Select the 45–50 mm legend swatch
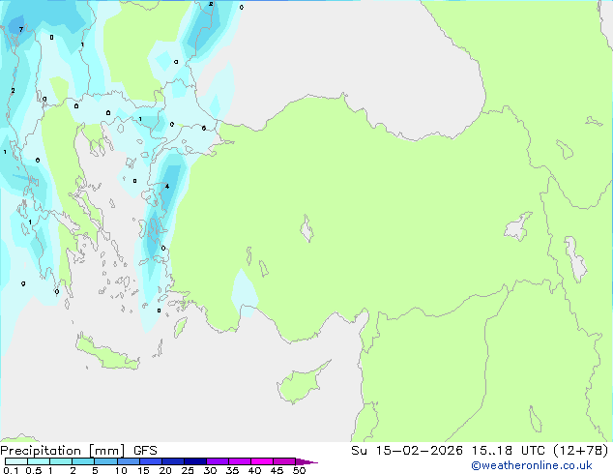Screen dimensions: 613x474 284,461
